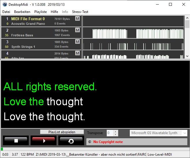190x158 pixels.
Task: Decrease the Transpose value with down arrow
Action: coord(116,134)
